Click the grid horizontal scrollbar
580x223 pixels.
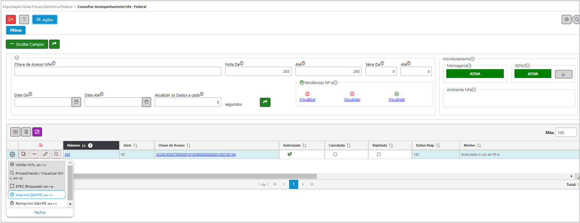click(291, 176)
